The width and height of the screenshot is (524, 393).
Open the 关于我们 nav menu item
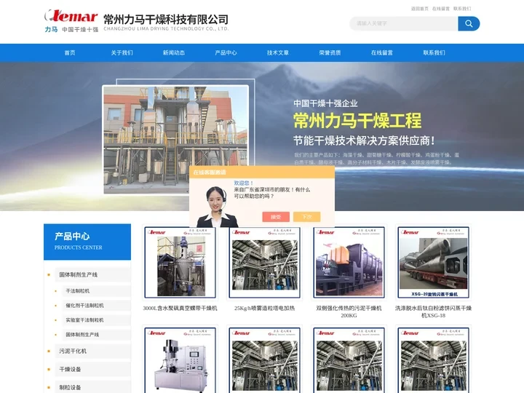pos(122,52)
